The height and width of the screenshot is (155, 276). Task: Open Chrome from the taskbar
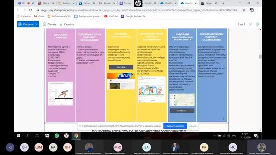click(x=76, y=136)
